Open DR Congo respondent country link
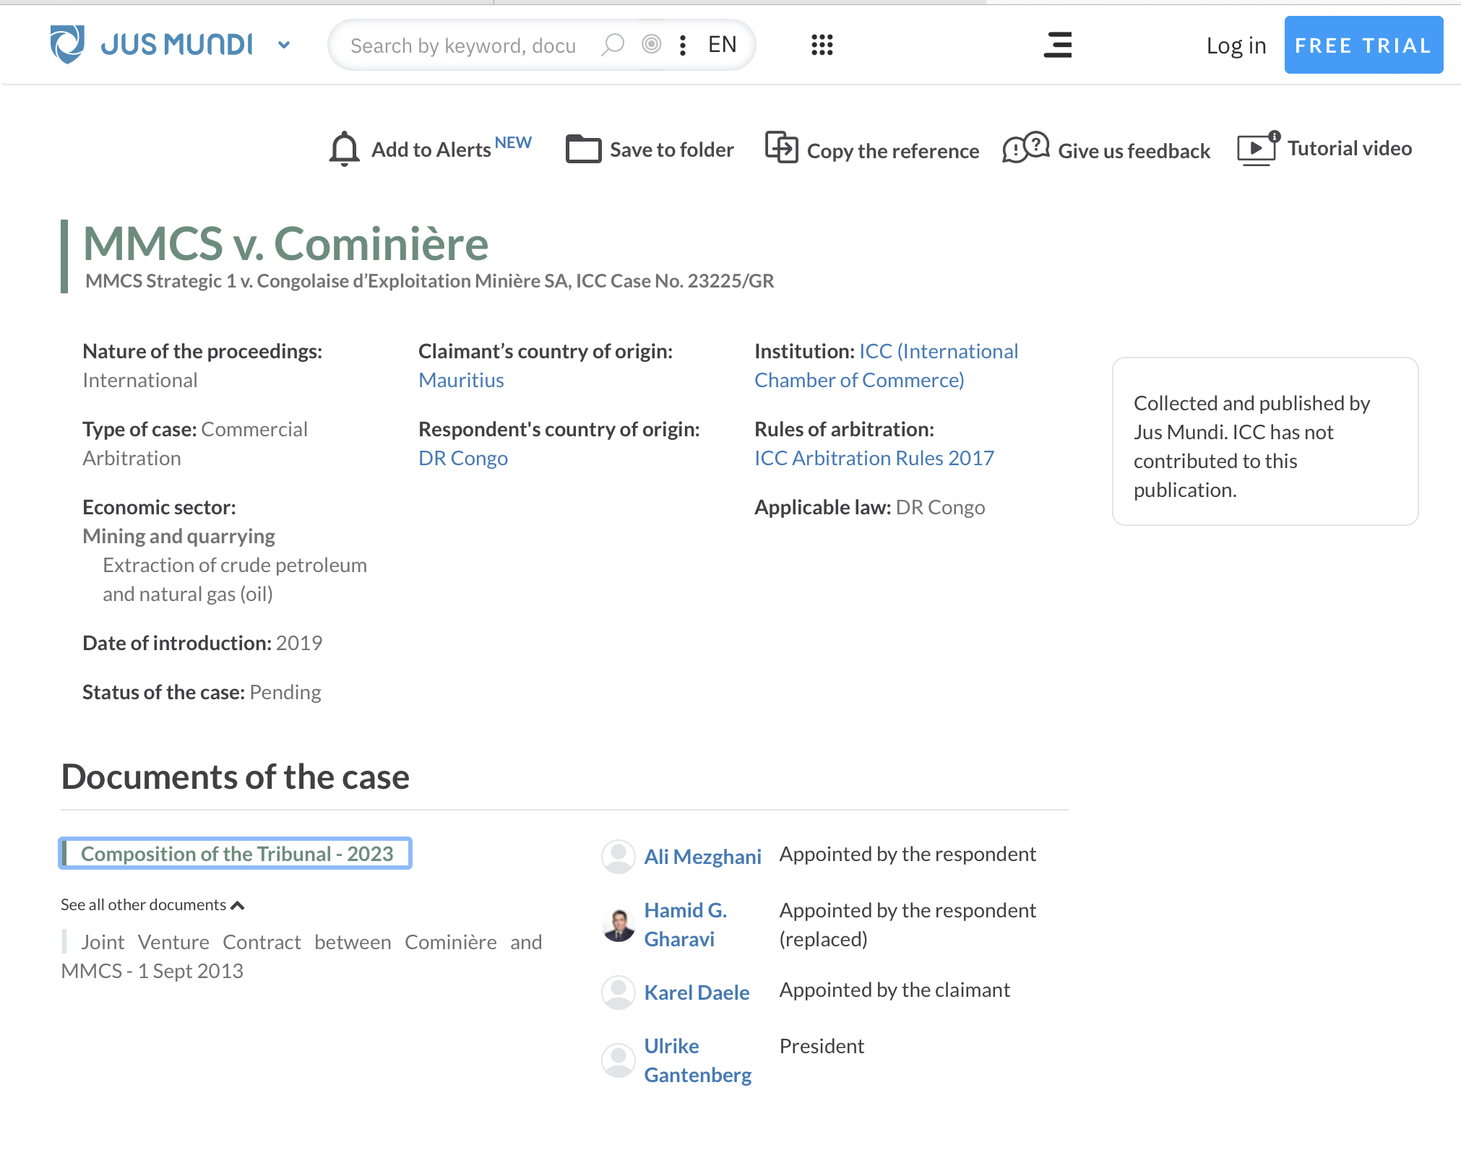The width and height of the screenshot is (1461, 1150). point(463,458)
